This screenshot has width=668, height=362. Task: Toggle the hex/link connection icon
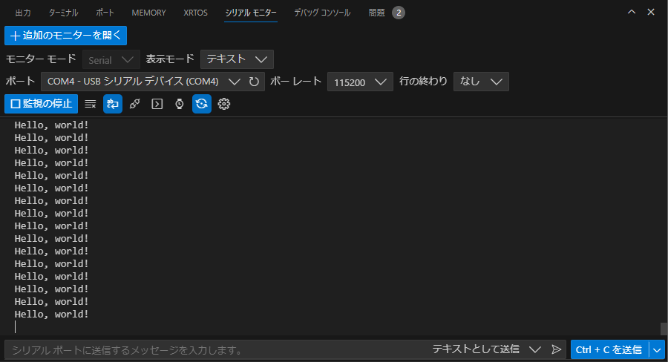pos(135,104)
